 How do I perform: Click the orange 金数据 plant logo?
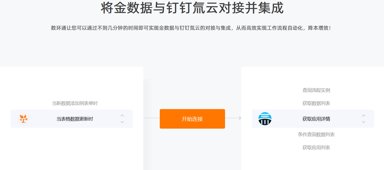pos(23,119)
